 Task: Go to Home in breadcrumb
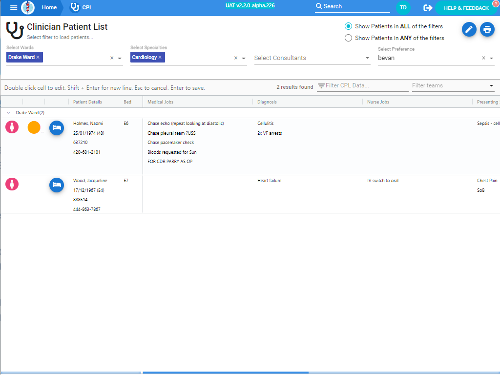point(49,7)
